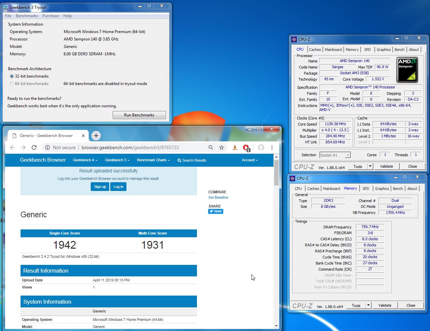Click the Run Benchmarks button
The width and height of the screenshot is (430, 331).
[x=139, y=115]
